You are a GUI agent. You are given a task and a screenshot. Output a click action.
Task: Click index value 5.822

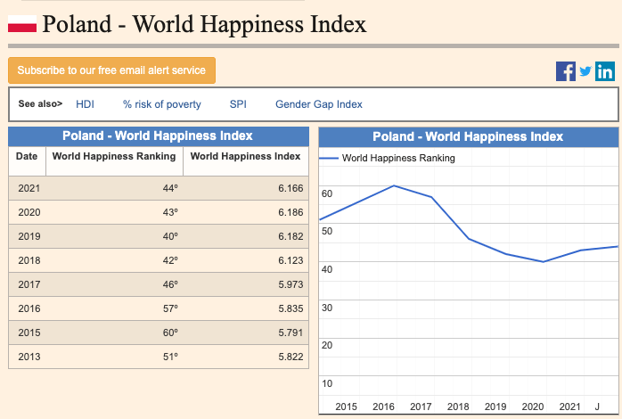(x=291, y=357)
